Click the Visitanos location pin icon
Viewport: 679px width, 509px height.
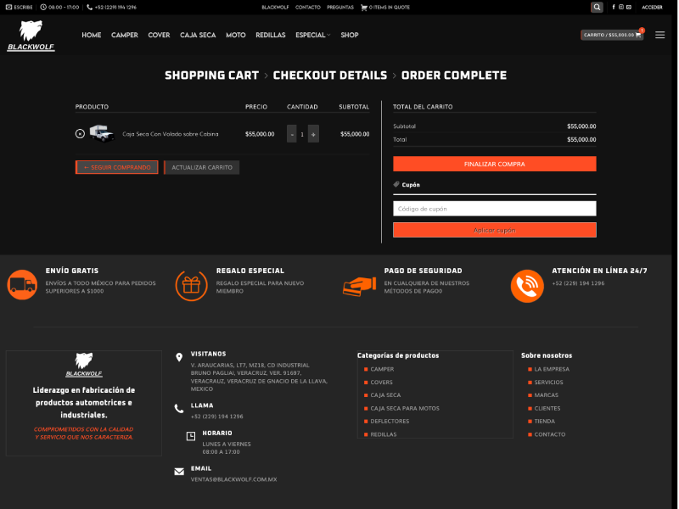tap(179, 357)
